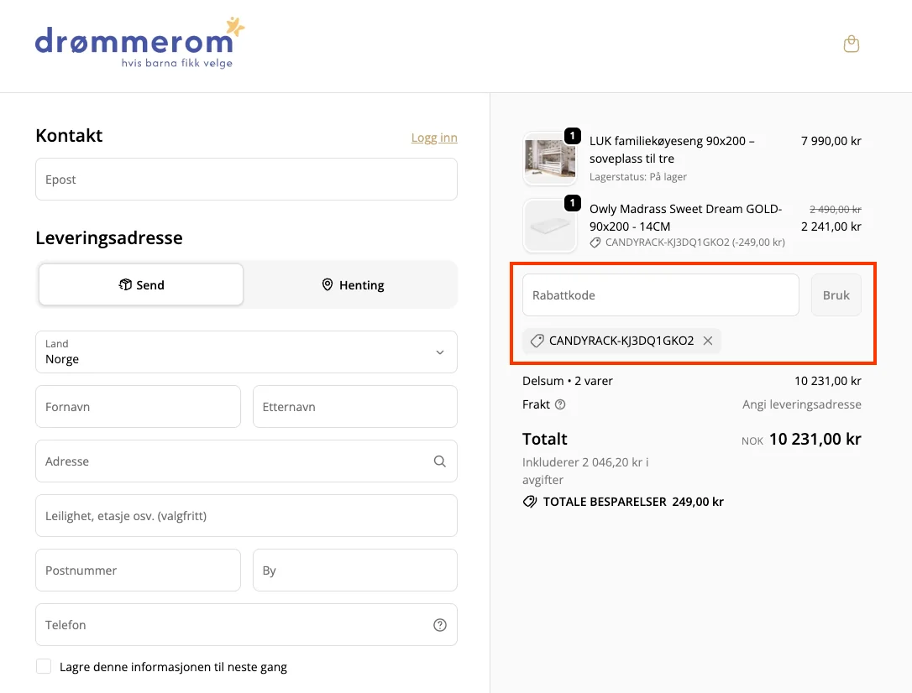The height and width of the screenshot is (693, 912).
Task: Click the Logg inn link
Action: 434,138
